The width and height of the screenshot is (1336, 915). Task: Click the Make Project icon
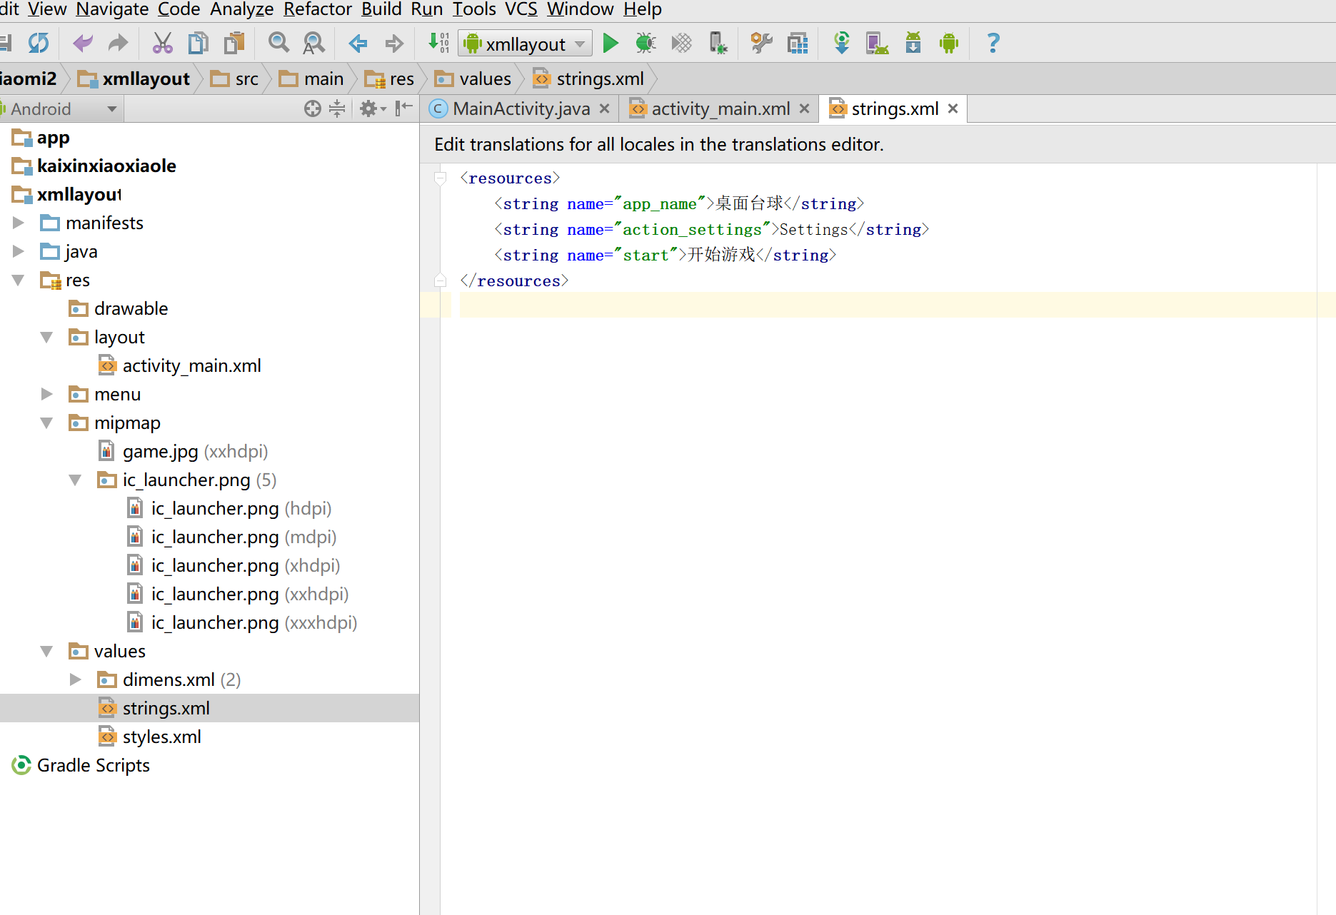pos(438,44)
